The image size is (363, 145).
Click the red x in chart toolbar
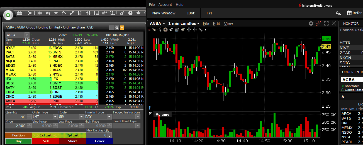[x=150, y=30]
